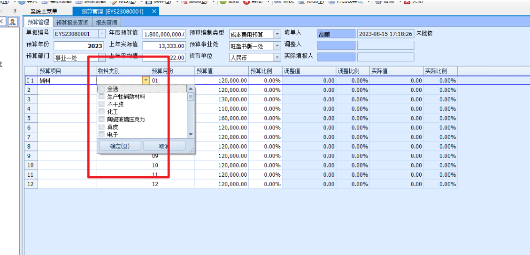Open the 单据编号 dropdown arrow

102,34
